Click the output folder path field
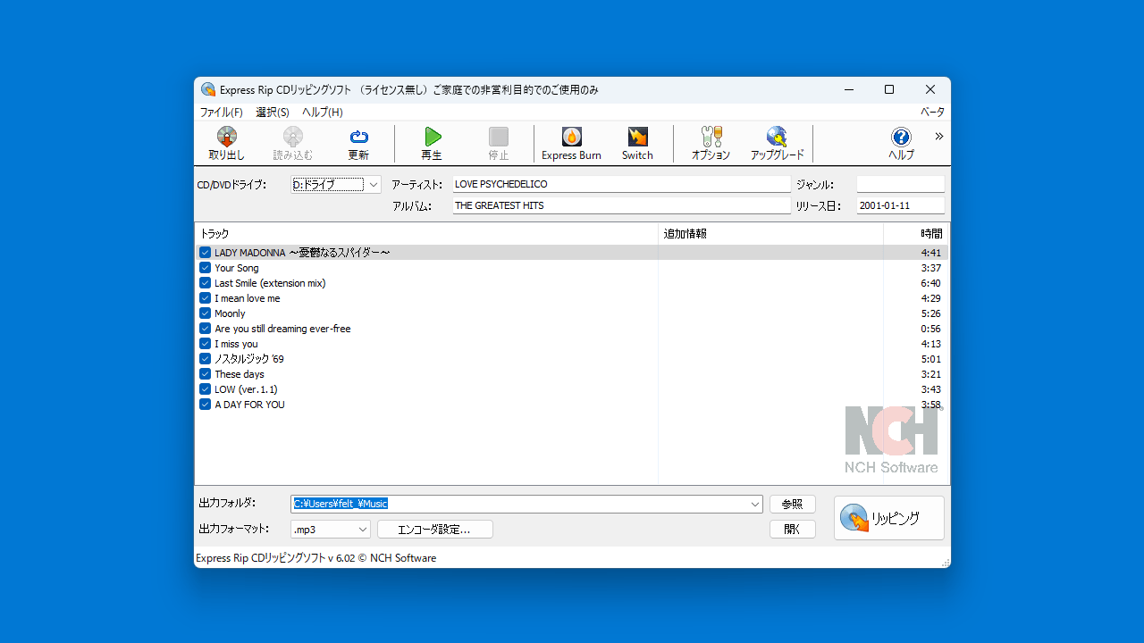The width and height of the screenshot is (1144, 643). point(519,505)
